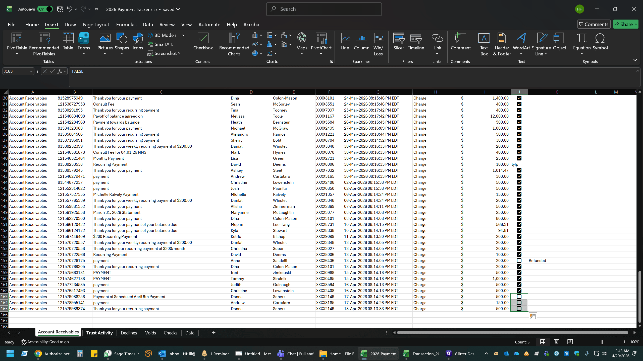This screenshot has width=643, height=361.
Task: Collapse the ribbon with the chevron
Action: tap(635, 60)
